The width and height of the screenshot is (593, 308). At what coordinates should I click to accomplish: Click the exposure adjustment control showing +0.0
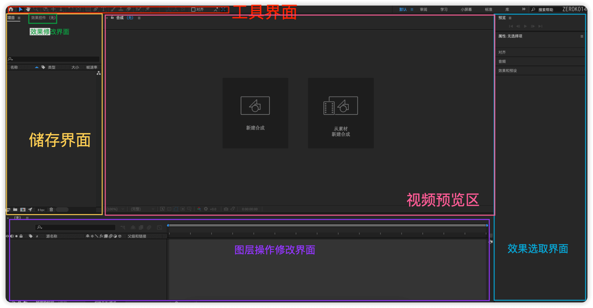(213, 209)
